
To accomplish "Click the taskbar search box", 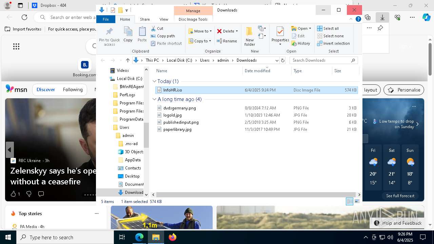I will [65, 237].
